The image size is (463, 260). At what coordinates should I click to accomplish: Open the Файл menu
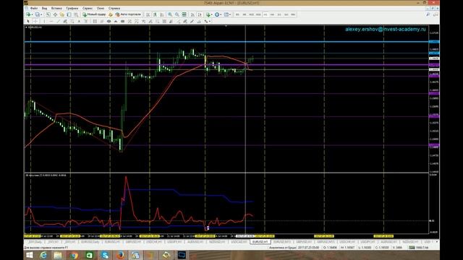tap(34, 8)
